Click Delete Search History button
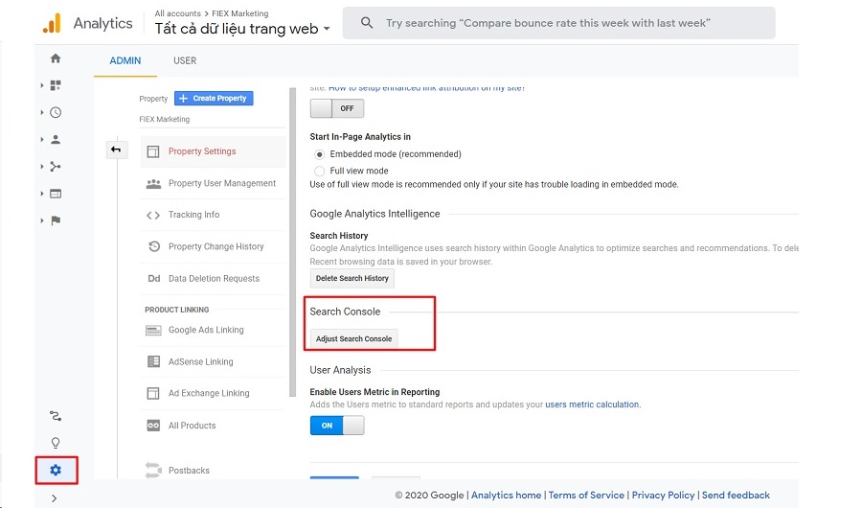The height and width of the screenshot is (508, 862). pos(352,278)
